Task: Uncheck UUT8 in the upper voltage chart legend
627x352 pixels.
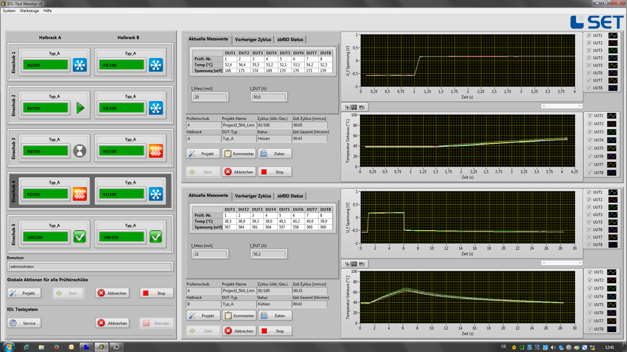Action: pos(589,88)
